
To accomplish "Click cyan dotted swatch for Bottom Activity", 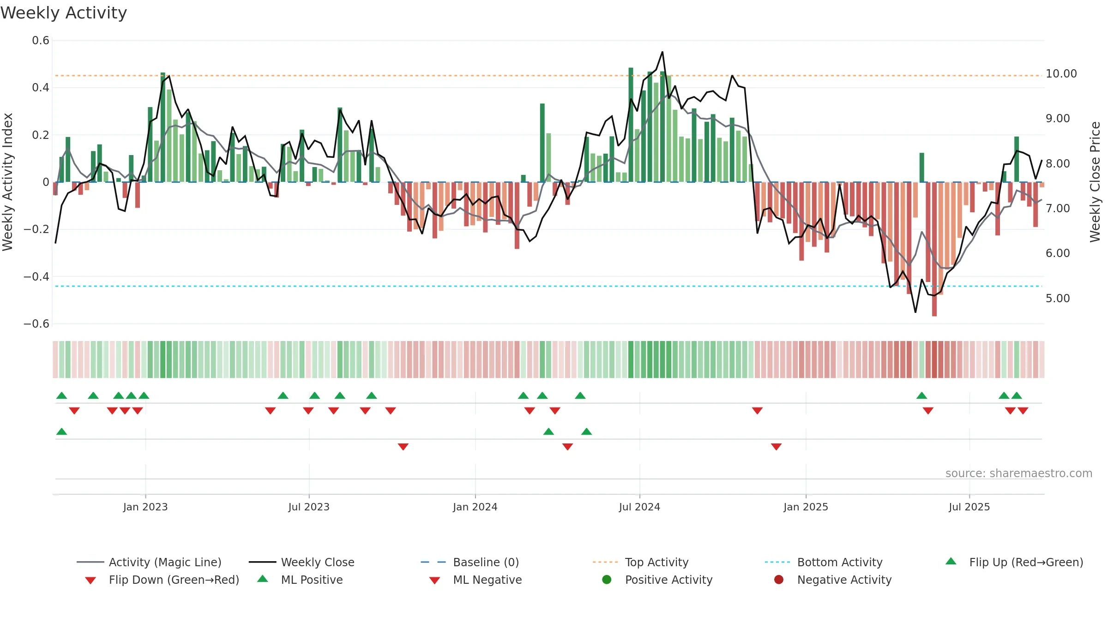I will pyautogui.click(x=777, y=562).
